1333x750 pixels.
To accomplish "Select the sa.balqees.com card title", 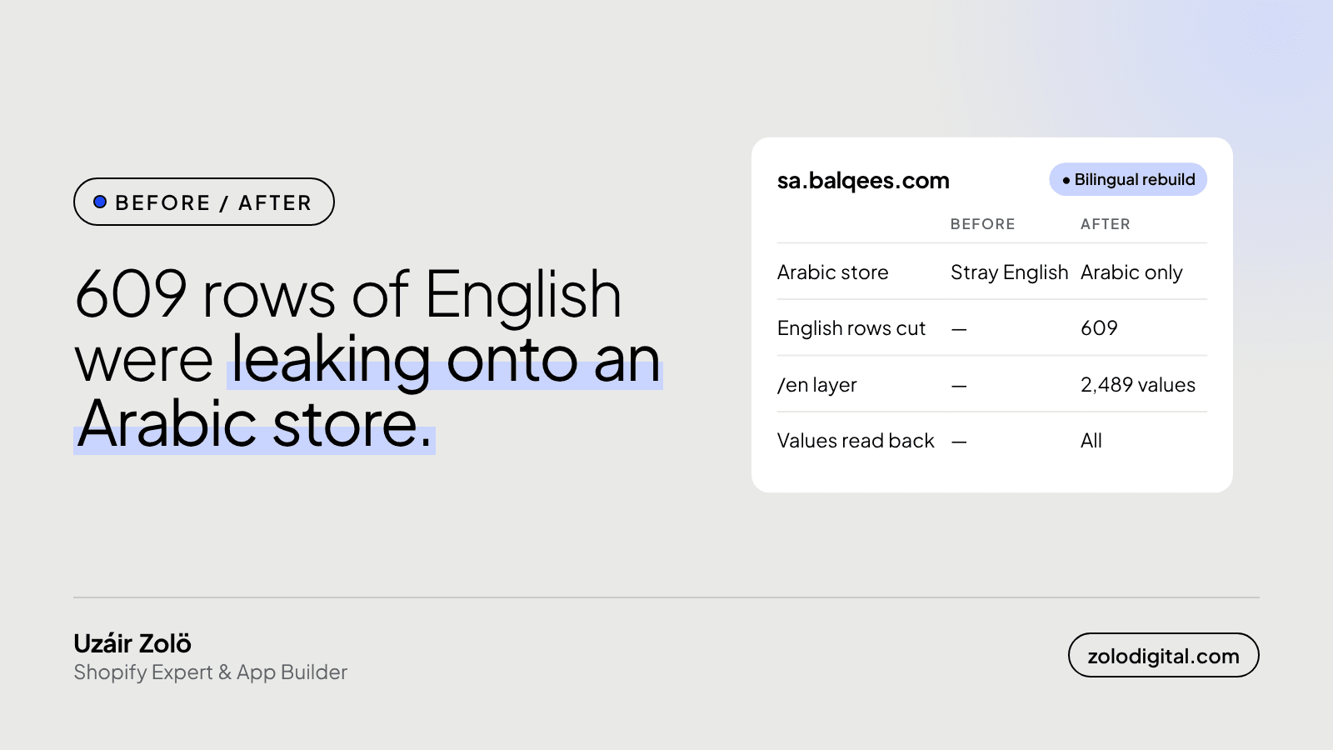I will point(863,180).
